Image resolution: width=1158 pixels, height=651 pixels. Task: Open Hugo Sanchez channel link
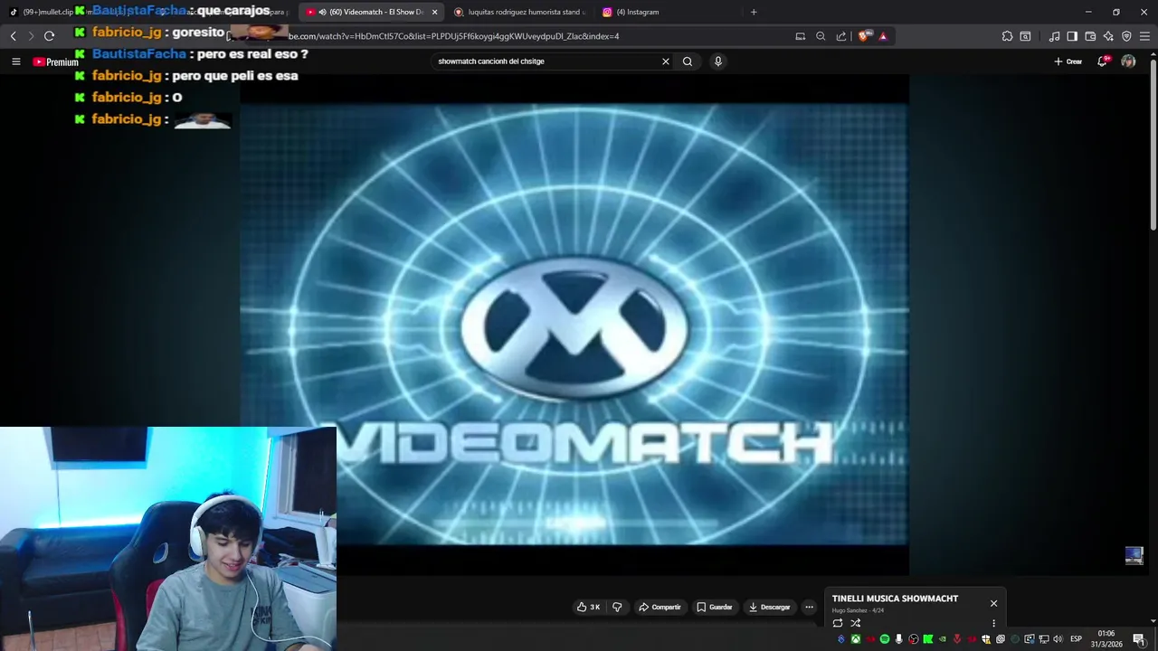click(x=850, y=610)
